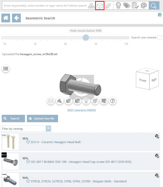Select the solid cube view icon
The height and width of the screenshot is (187, 163).
pyautogui.click(x=95, y=101)
